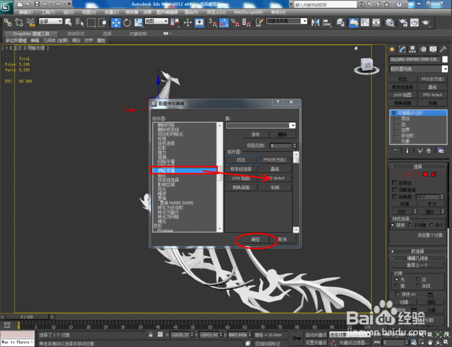Screen dimensions: 452x347
Task: Open MAXScript(M) menu
Action: [248, 12]
